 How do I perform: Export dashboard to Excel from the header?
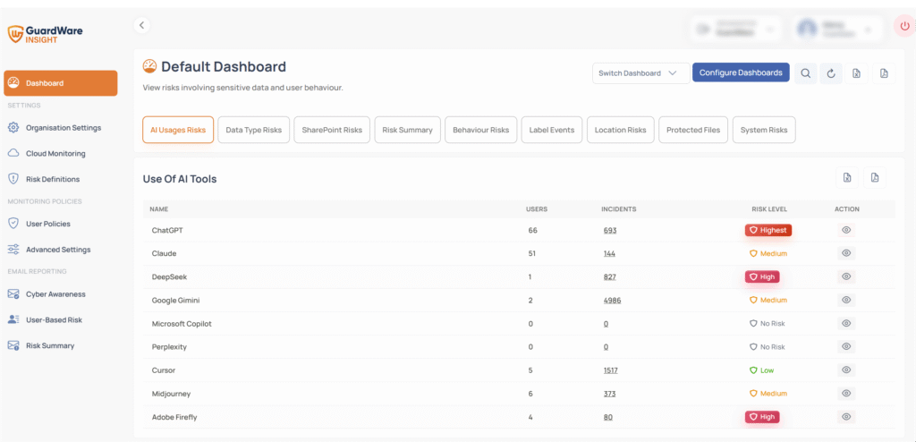(857, 73)
